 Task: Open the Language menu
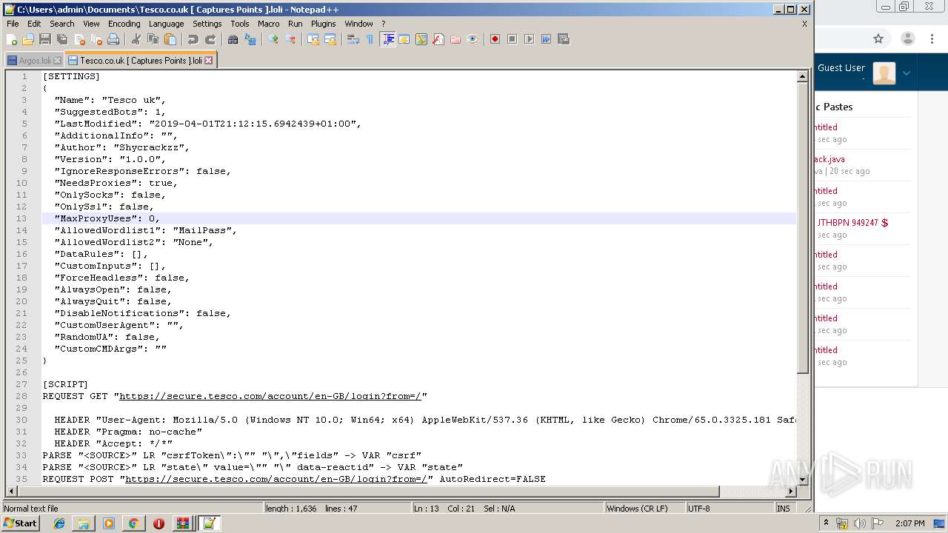[166, 24]
